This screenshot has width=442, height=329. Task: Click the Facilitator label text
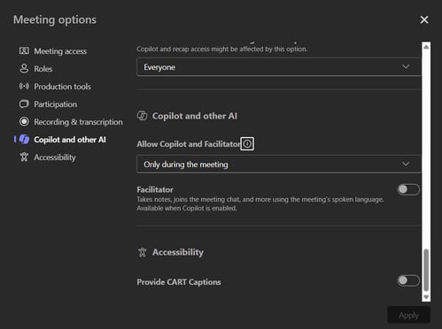point(155,189)
